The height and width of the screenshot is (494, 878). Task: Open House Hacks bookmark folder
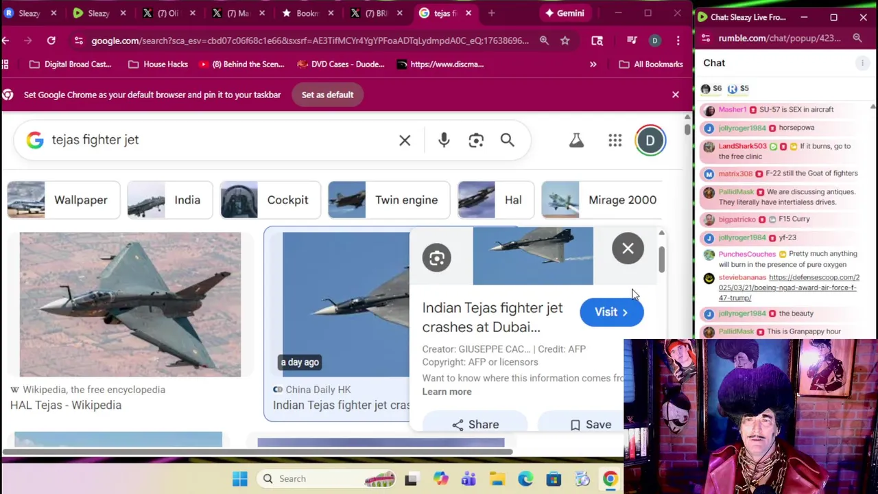[158, 64]
